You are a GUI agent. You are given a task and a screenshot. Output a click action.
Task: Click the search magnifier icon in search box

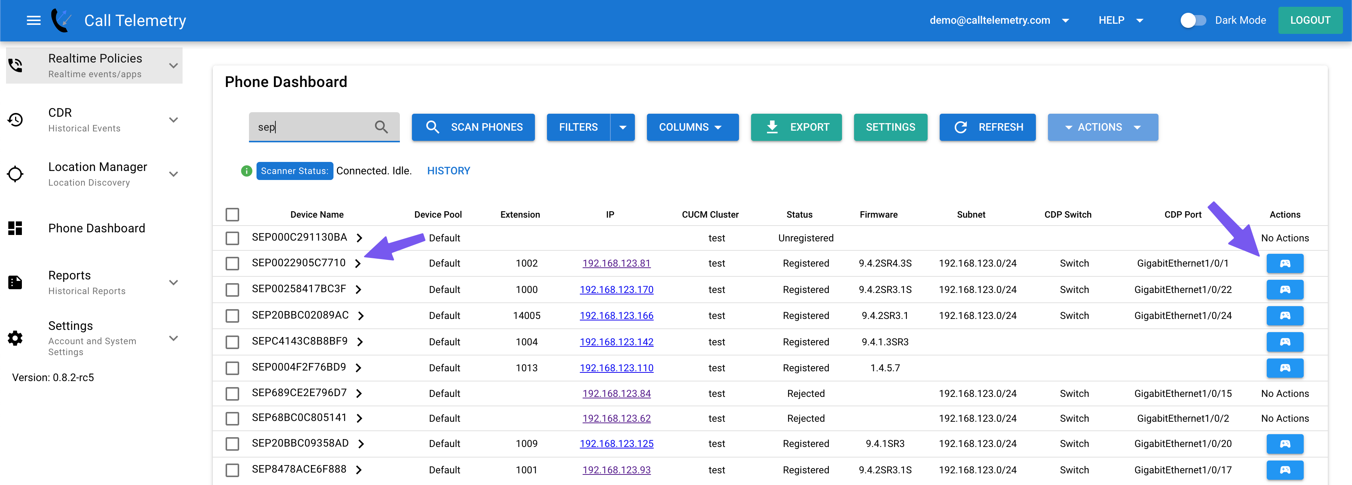(381, 127)
